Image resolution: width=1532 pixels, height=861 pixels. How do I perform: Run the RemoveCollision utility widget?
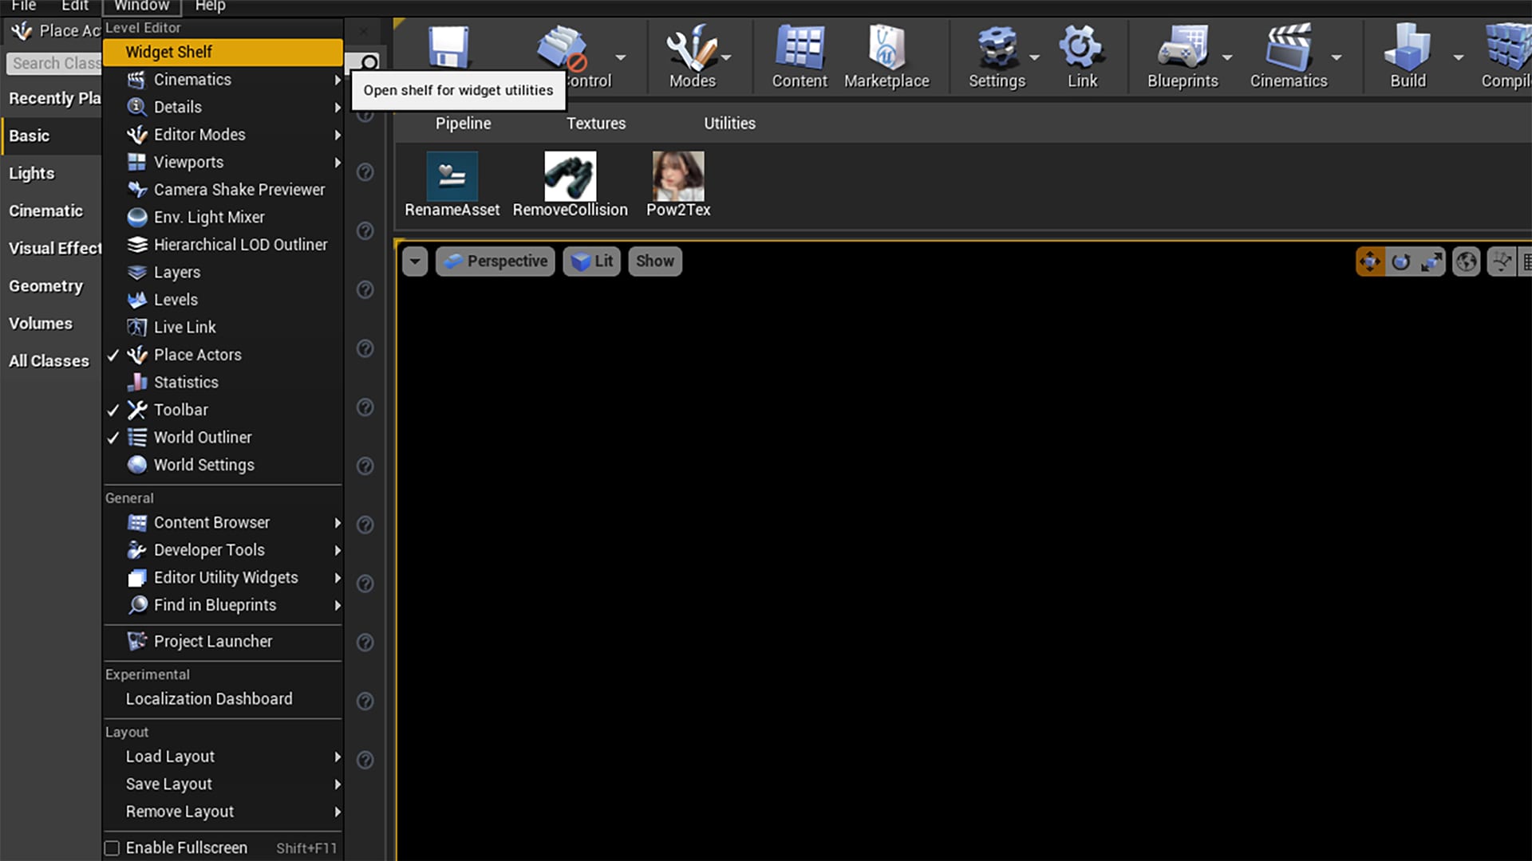coord(570,176)
